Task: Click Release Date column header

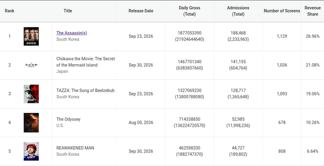Action: [x=141, y=11]
